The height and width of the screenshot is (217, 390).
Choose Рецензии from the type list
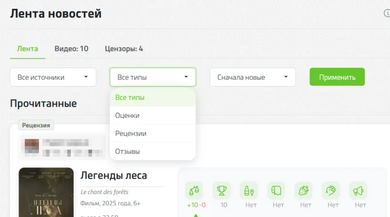coord(153,134)
